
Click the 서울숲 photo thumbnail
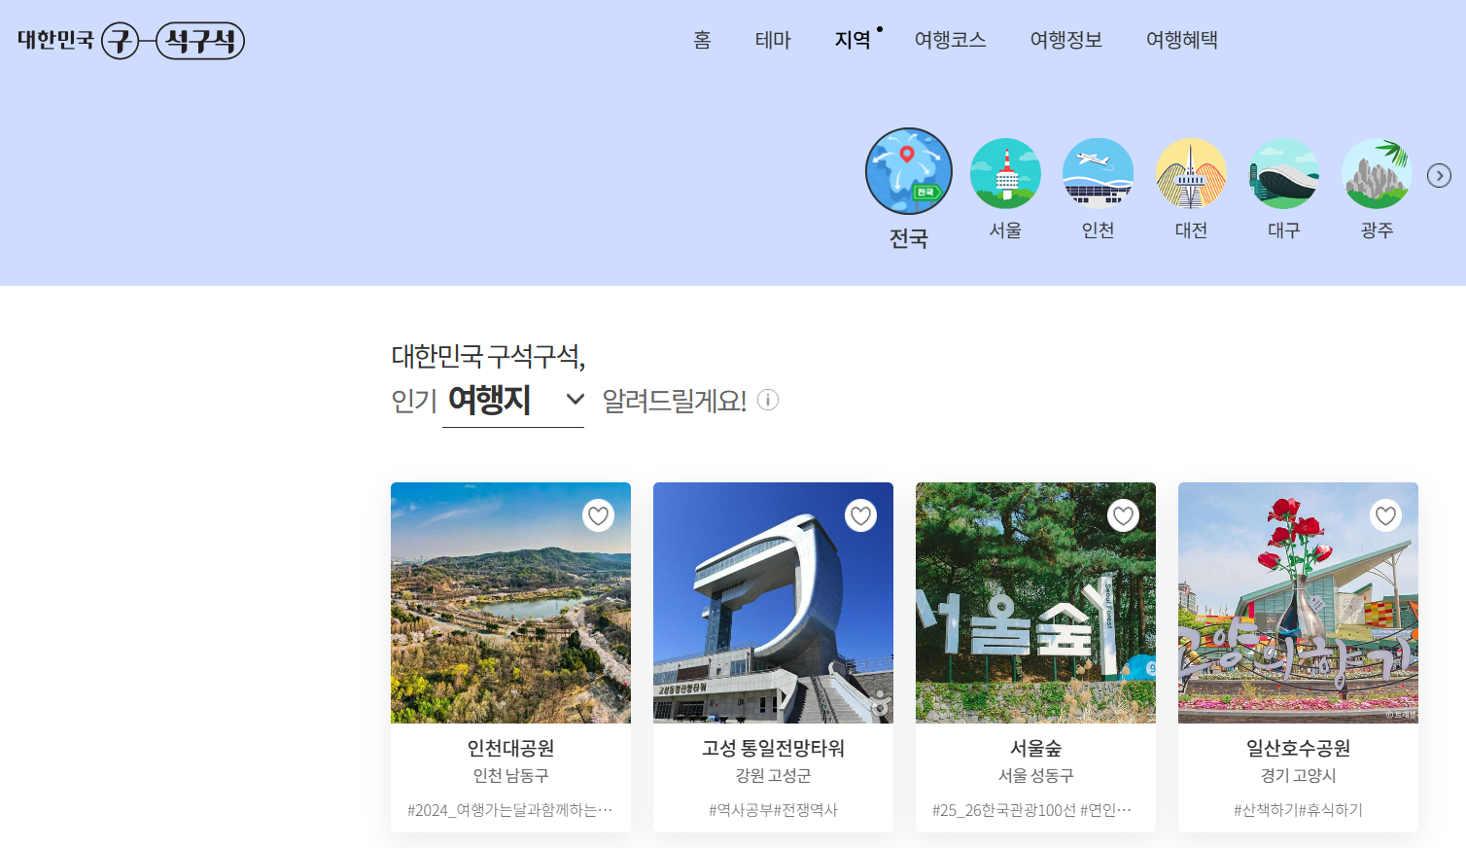1034,603
